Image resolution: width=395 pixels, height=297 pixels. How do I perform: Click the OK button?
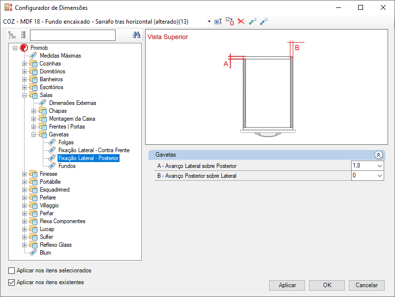(327, 285)
